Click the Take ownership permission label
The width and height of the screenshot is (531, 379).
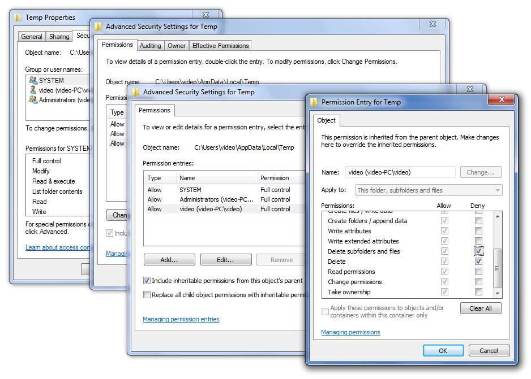tap(349, 292)
